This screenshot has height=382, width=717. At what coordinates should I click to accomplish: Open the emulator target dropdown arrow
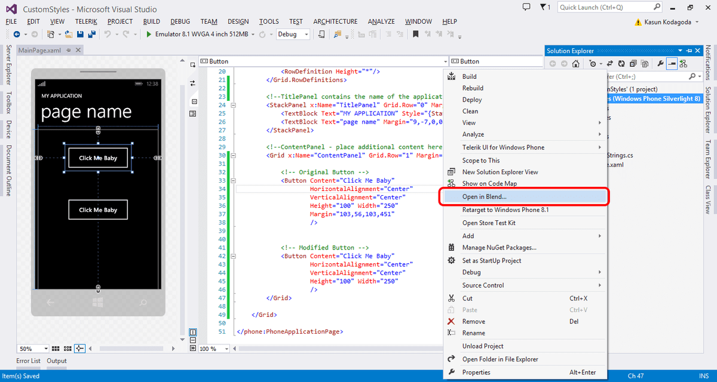253,34
